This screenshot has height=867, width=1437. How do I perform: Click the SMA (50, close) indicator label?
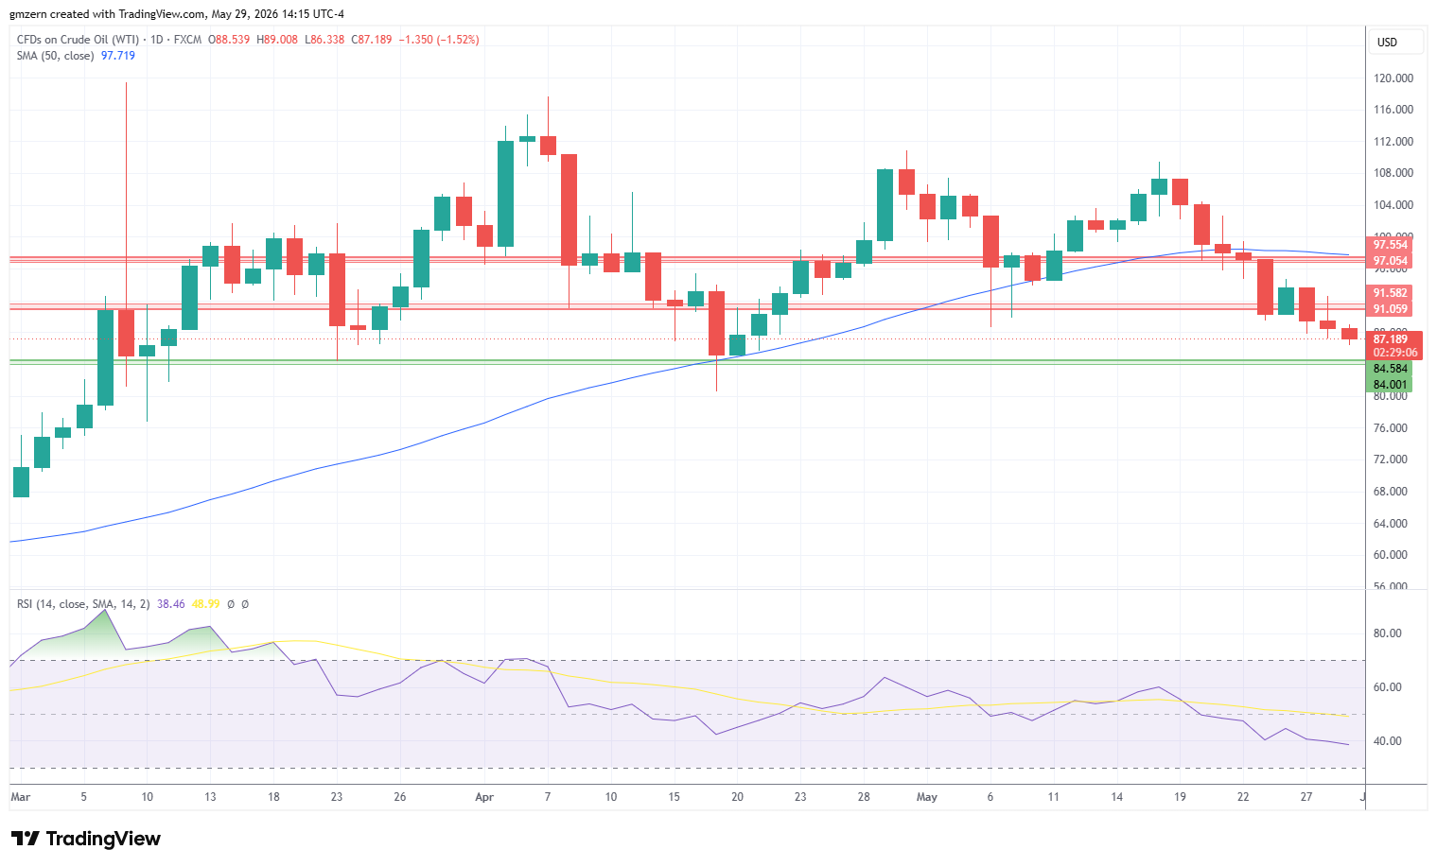[55, 56]
